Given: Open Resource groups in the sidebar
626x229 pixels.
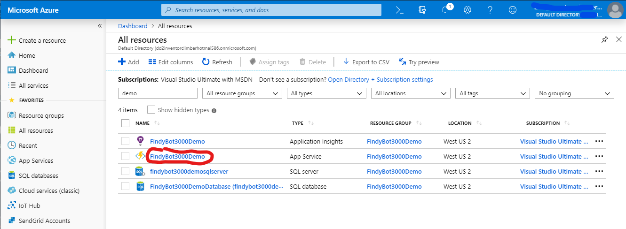Looking at the screenshot, I should (41, 115).
